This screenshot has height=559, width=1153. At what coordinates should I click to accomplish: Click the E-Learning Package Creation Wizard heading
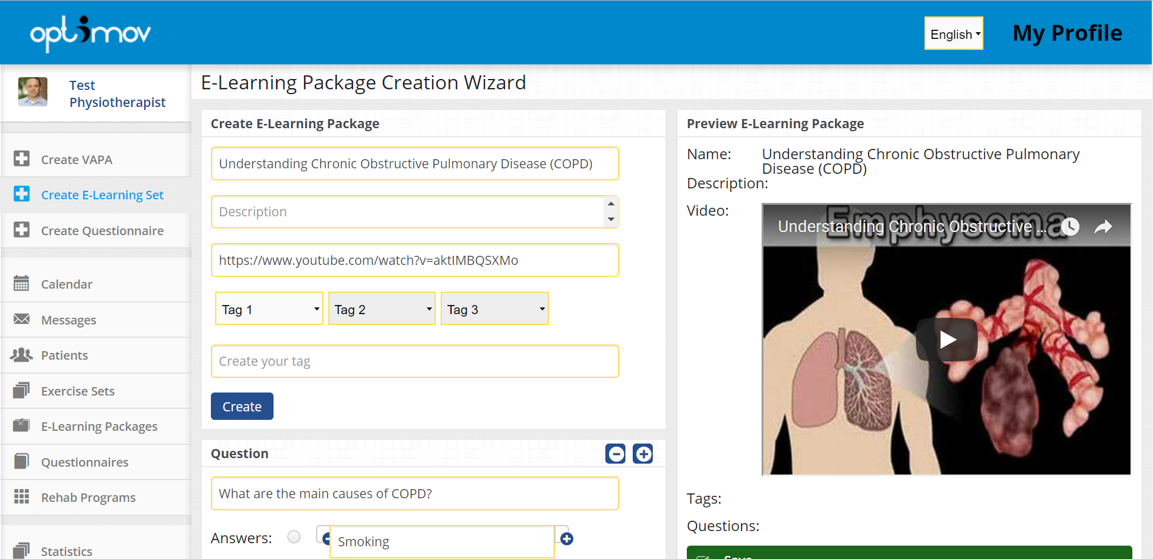coord(363,82)
